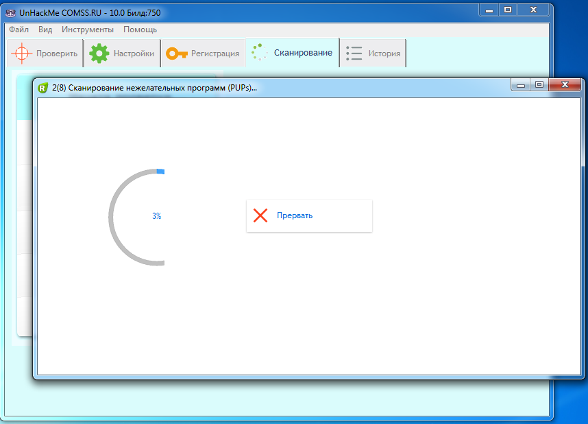This screenshot has height=424, width=588.
Task: Open the Регистрация tab
Action: 203,54
